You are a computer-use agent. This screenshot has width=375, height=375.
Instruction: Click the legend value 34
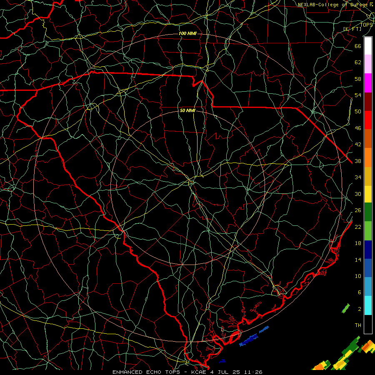[x=358, y=177]
